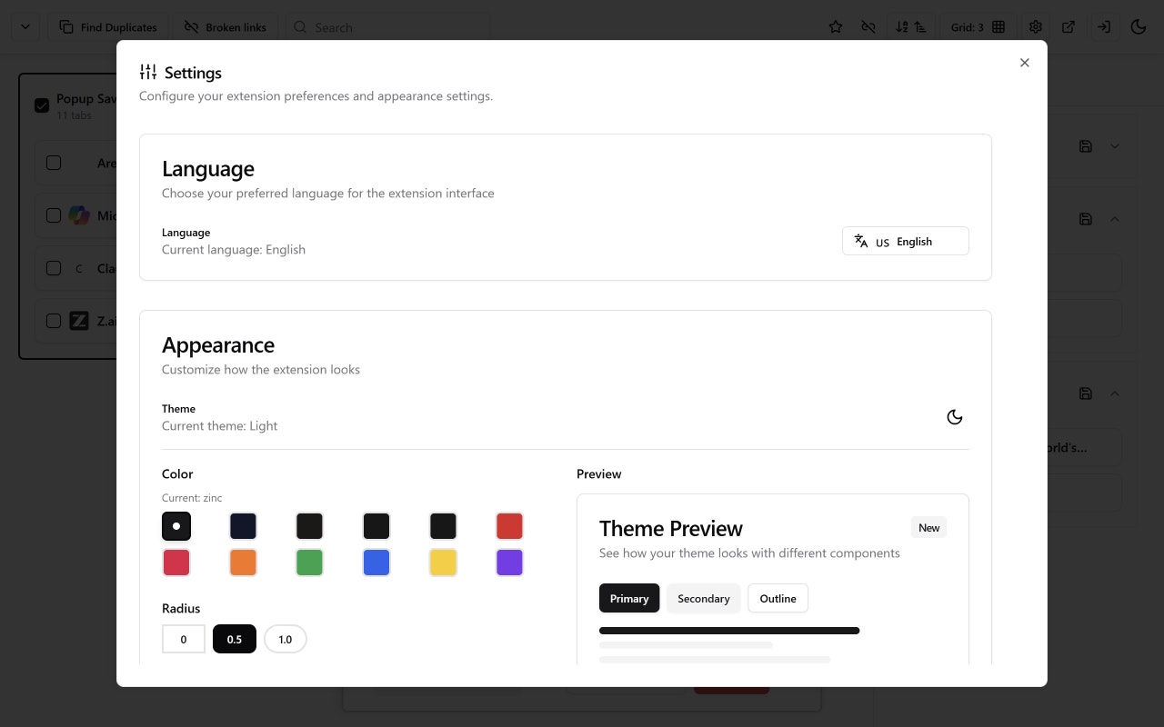Pick the rose pink-red color swatch
The width and height of the screenshot is (1164, 727).
[x=176, y=563]
